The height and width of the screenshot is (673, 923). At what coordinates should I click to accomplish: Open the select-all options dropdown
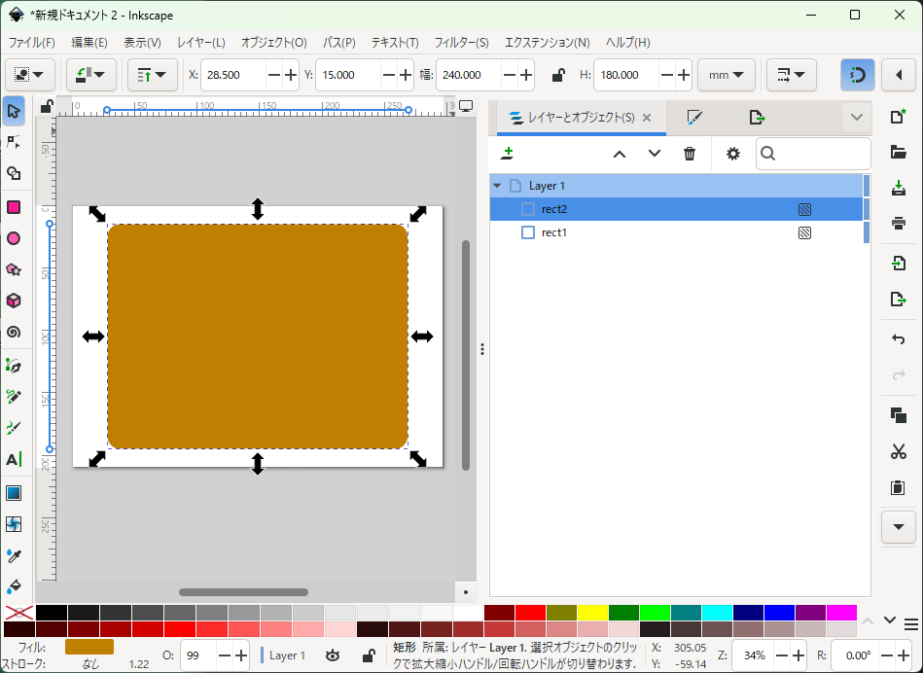pos(29,75)
